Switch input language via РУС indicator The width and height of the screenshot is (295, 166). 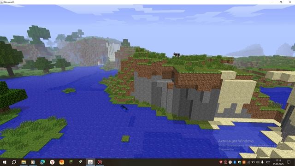[x=268, y=162]
